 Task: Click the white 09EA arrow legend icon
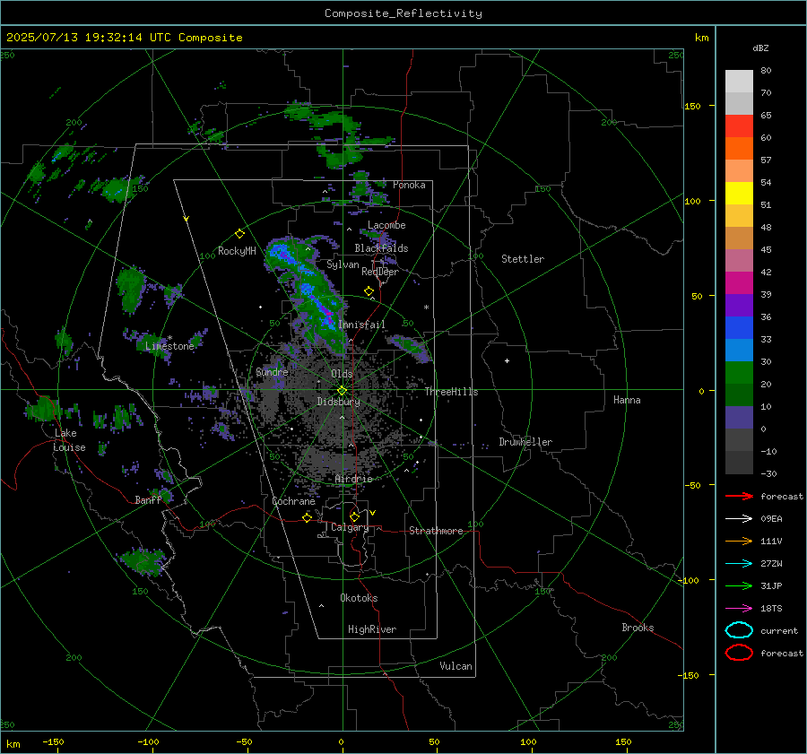click(x=739, y=519)
